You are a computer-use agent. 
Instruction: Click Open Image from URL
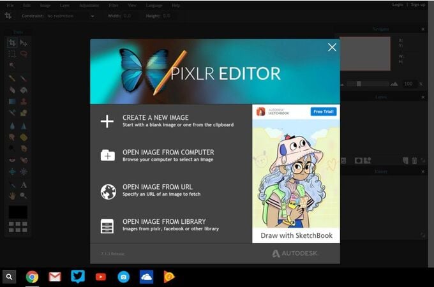(x=150, y=191)
